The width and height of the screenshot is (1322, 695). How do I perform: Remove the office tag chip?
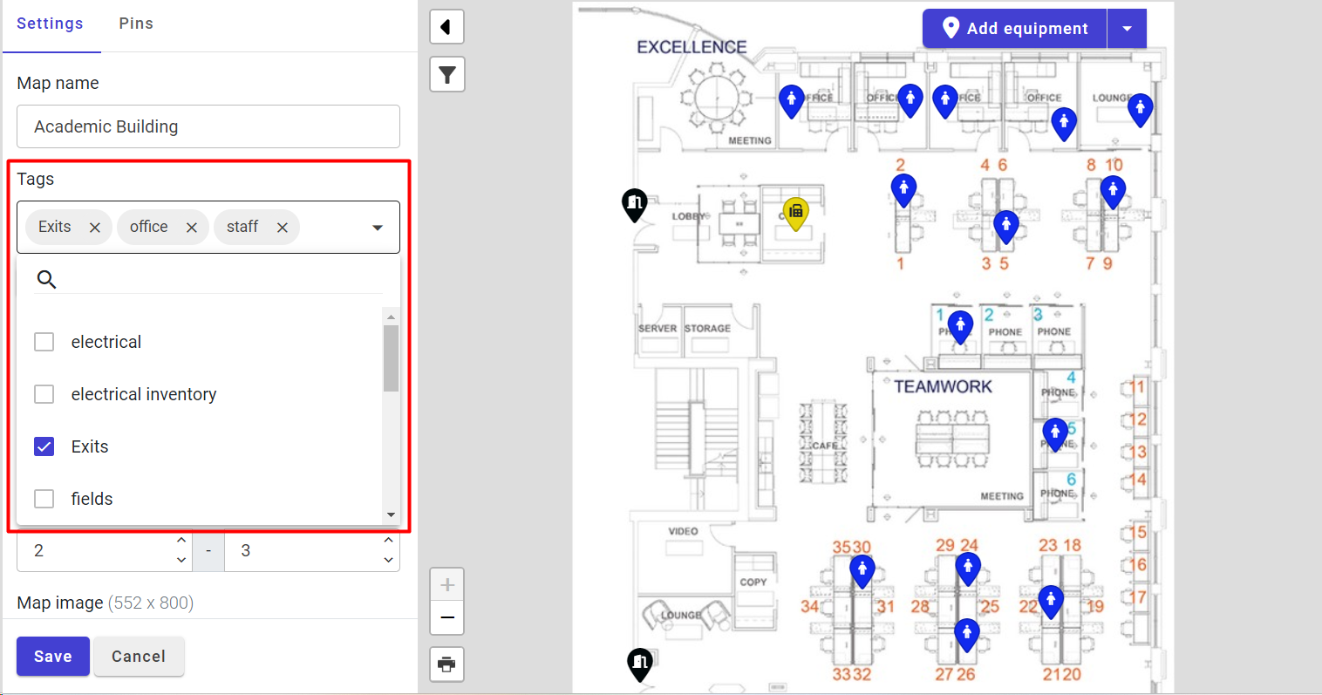point(192,228)
